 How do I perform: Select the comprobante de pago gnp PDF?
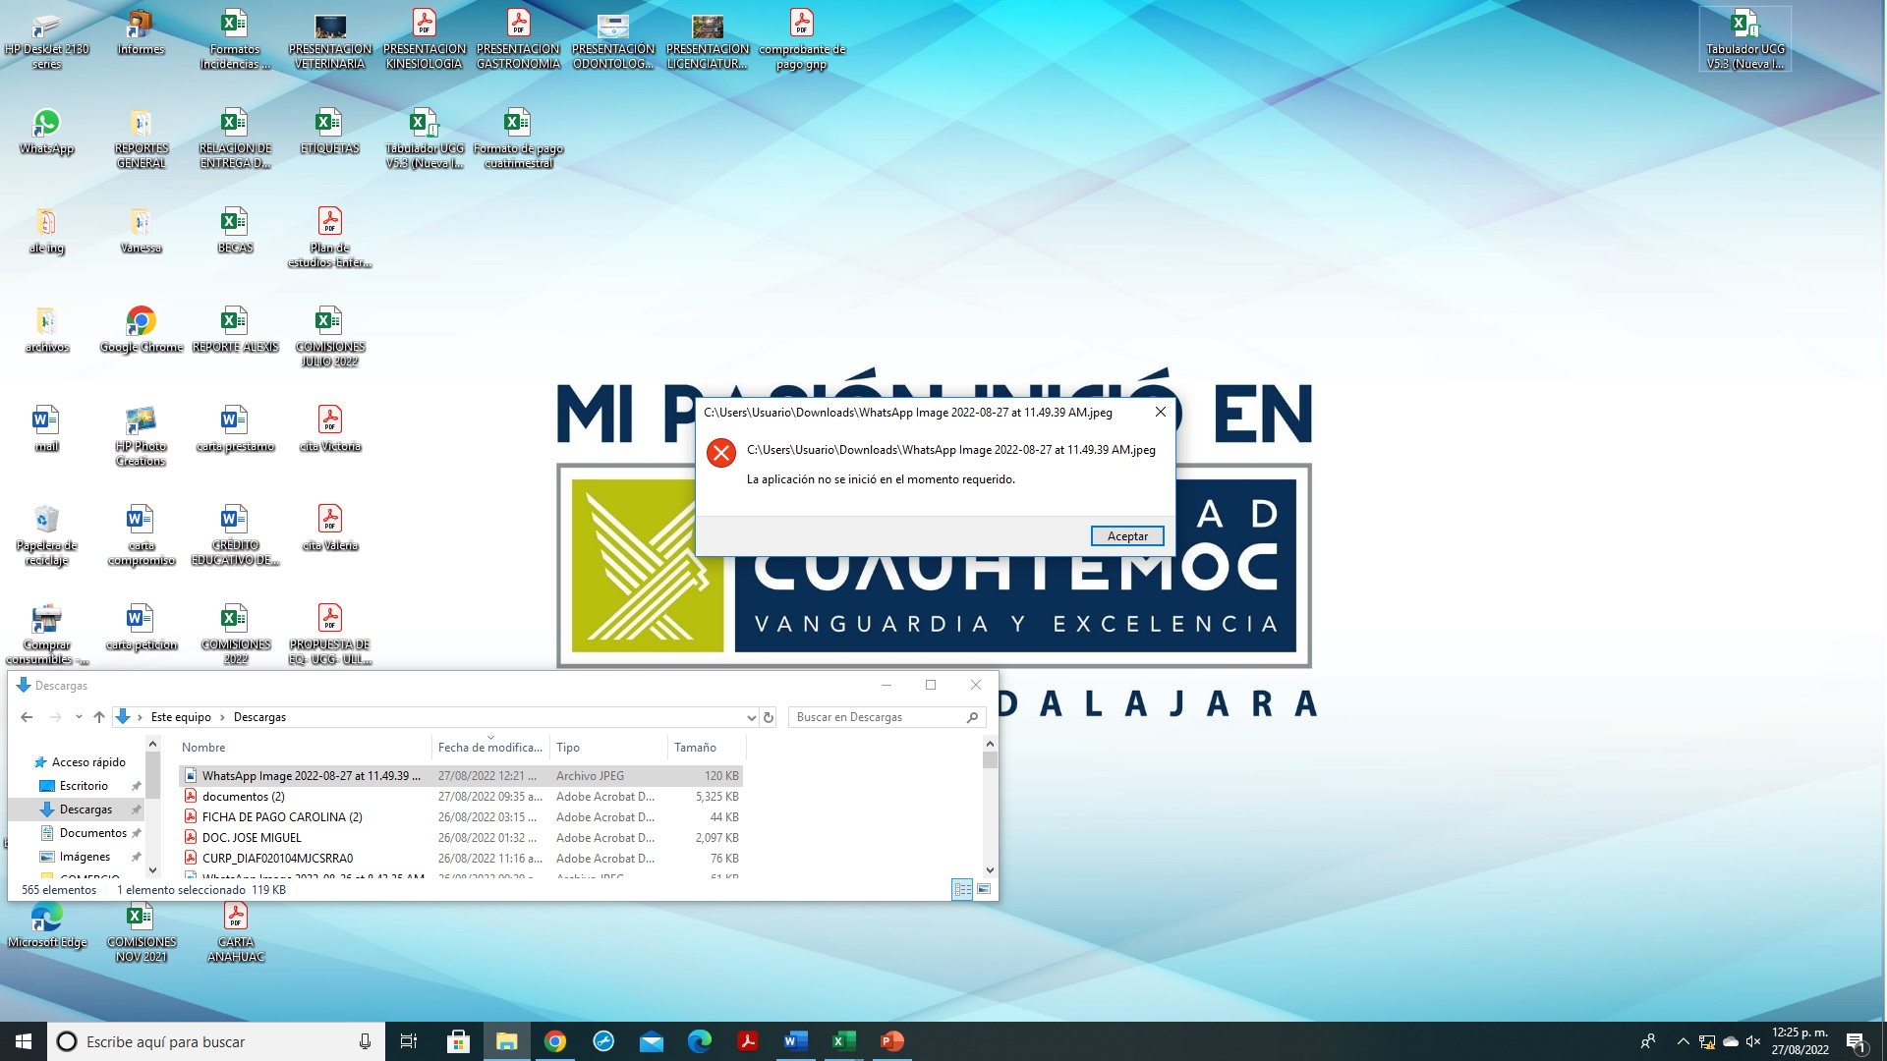[802, 39]
